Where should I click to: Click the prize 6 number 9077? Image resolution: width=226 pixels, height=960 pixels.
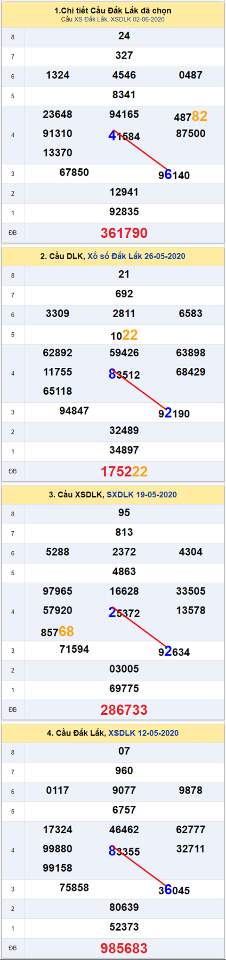pos(124,790)
